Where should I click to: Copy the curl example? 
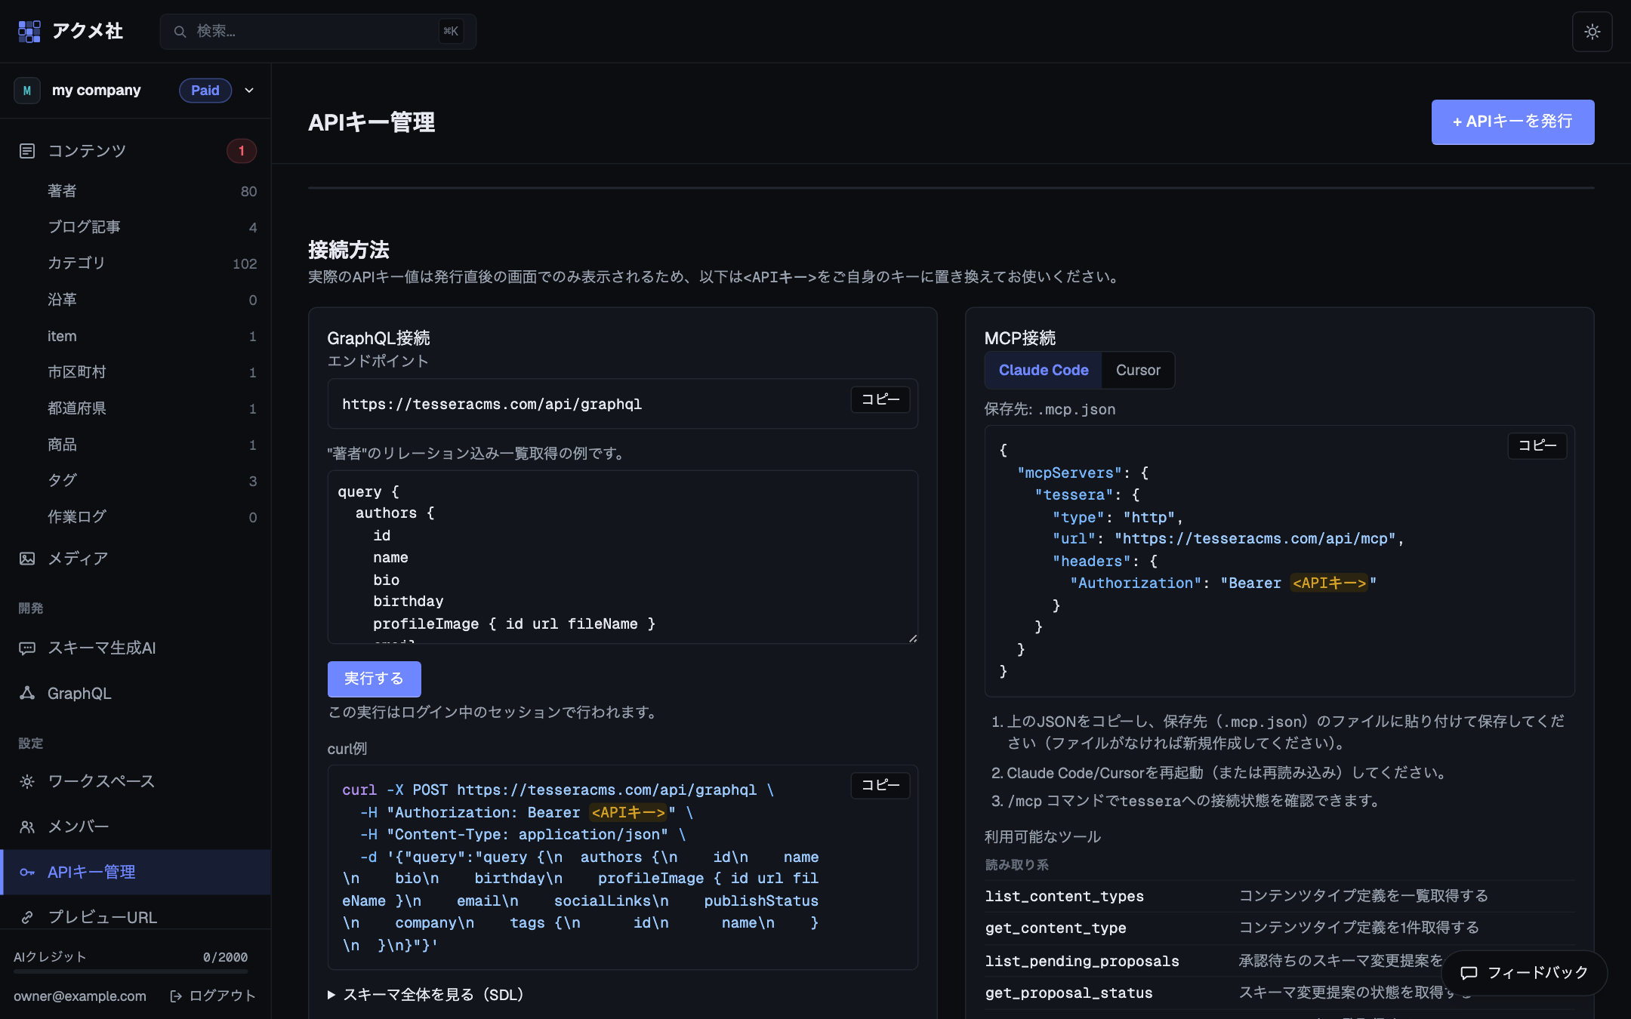point(880,785)
